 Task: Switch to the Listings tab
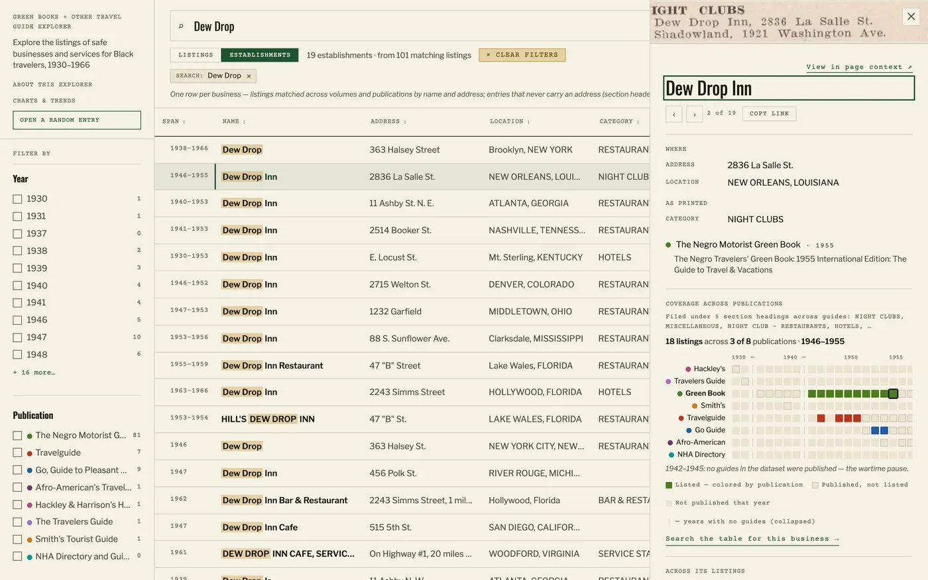(x=196, y=55)
